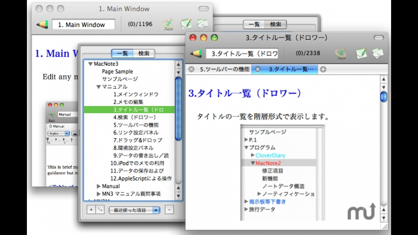The image size is (418, 235).
Task: Collapse the マニュアル tree node
Action: [98, 87]
